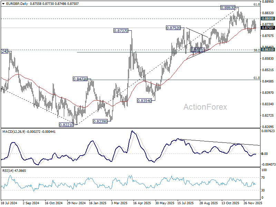Screen dimensions: 276x207
Task: Select the 0.82210 bottom price label
Action: pos(66,125)
